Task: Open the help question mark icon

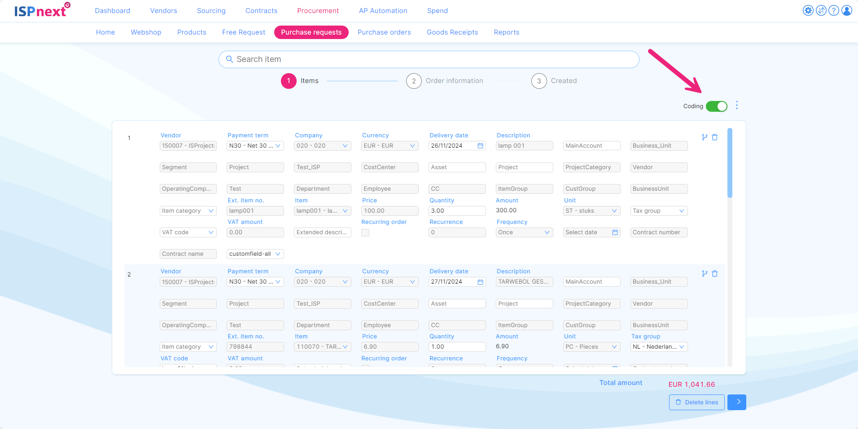Action: pyautogui.click(x=833, y=10)
